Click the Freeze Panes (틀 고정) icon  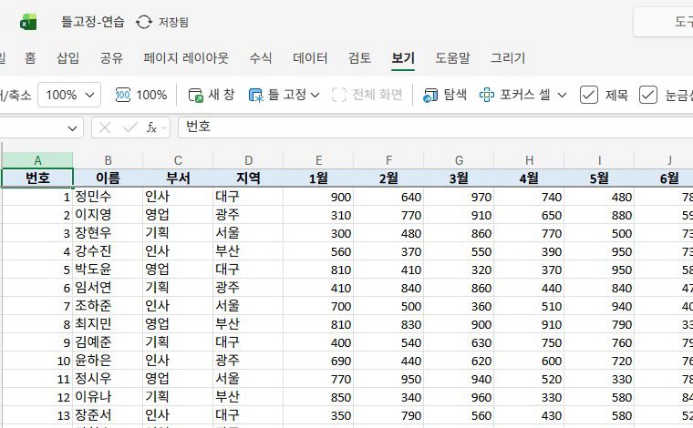pyautogui.click(x=256, y=95)
